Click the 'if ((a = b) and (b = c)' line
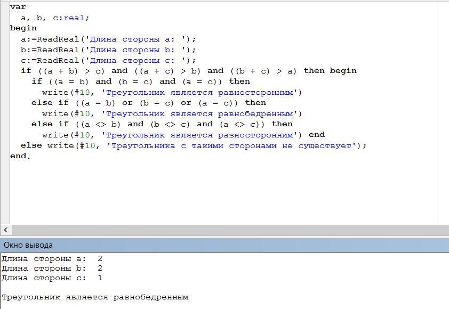The height and width of the screenshot is (309, 449). (141, 82)
